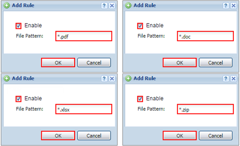Focus the File Pattern field containing *.xlsx
240x146 pixels.
pyautogui.click(x=84, y=109)
